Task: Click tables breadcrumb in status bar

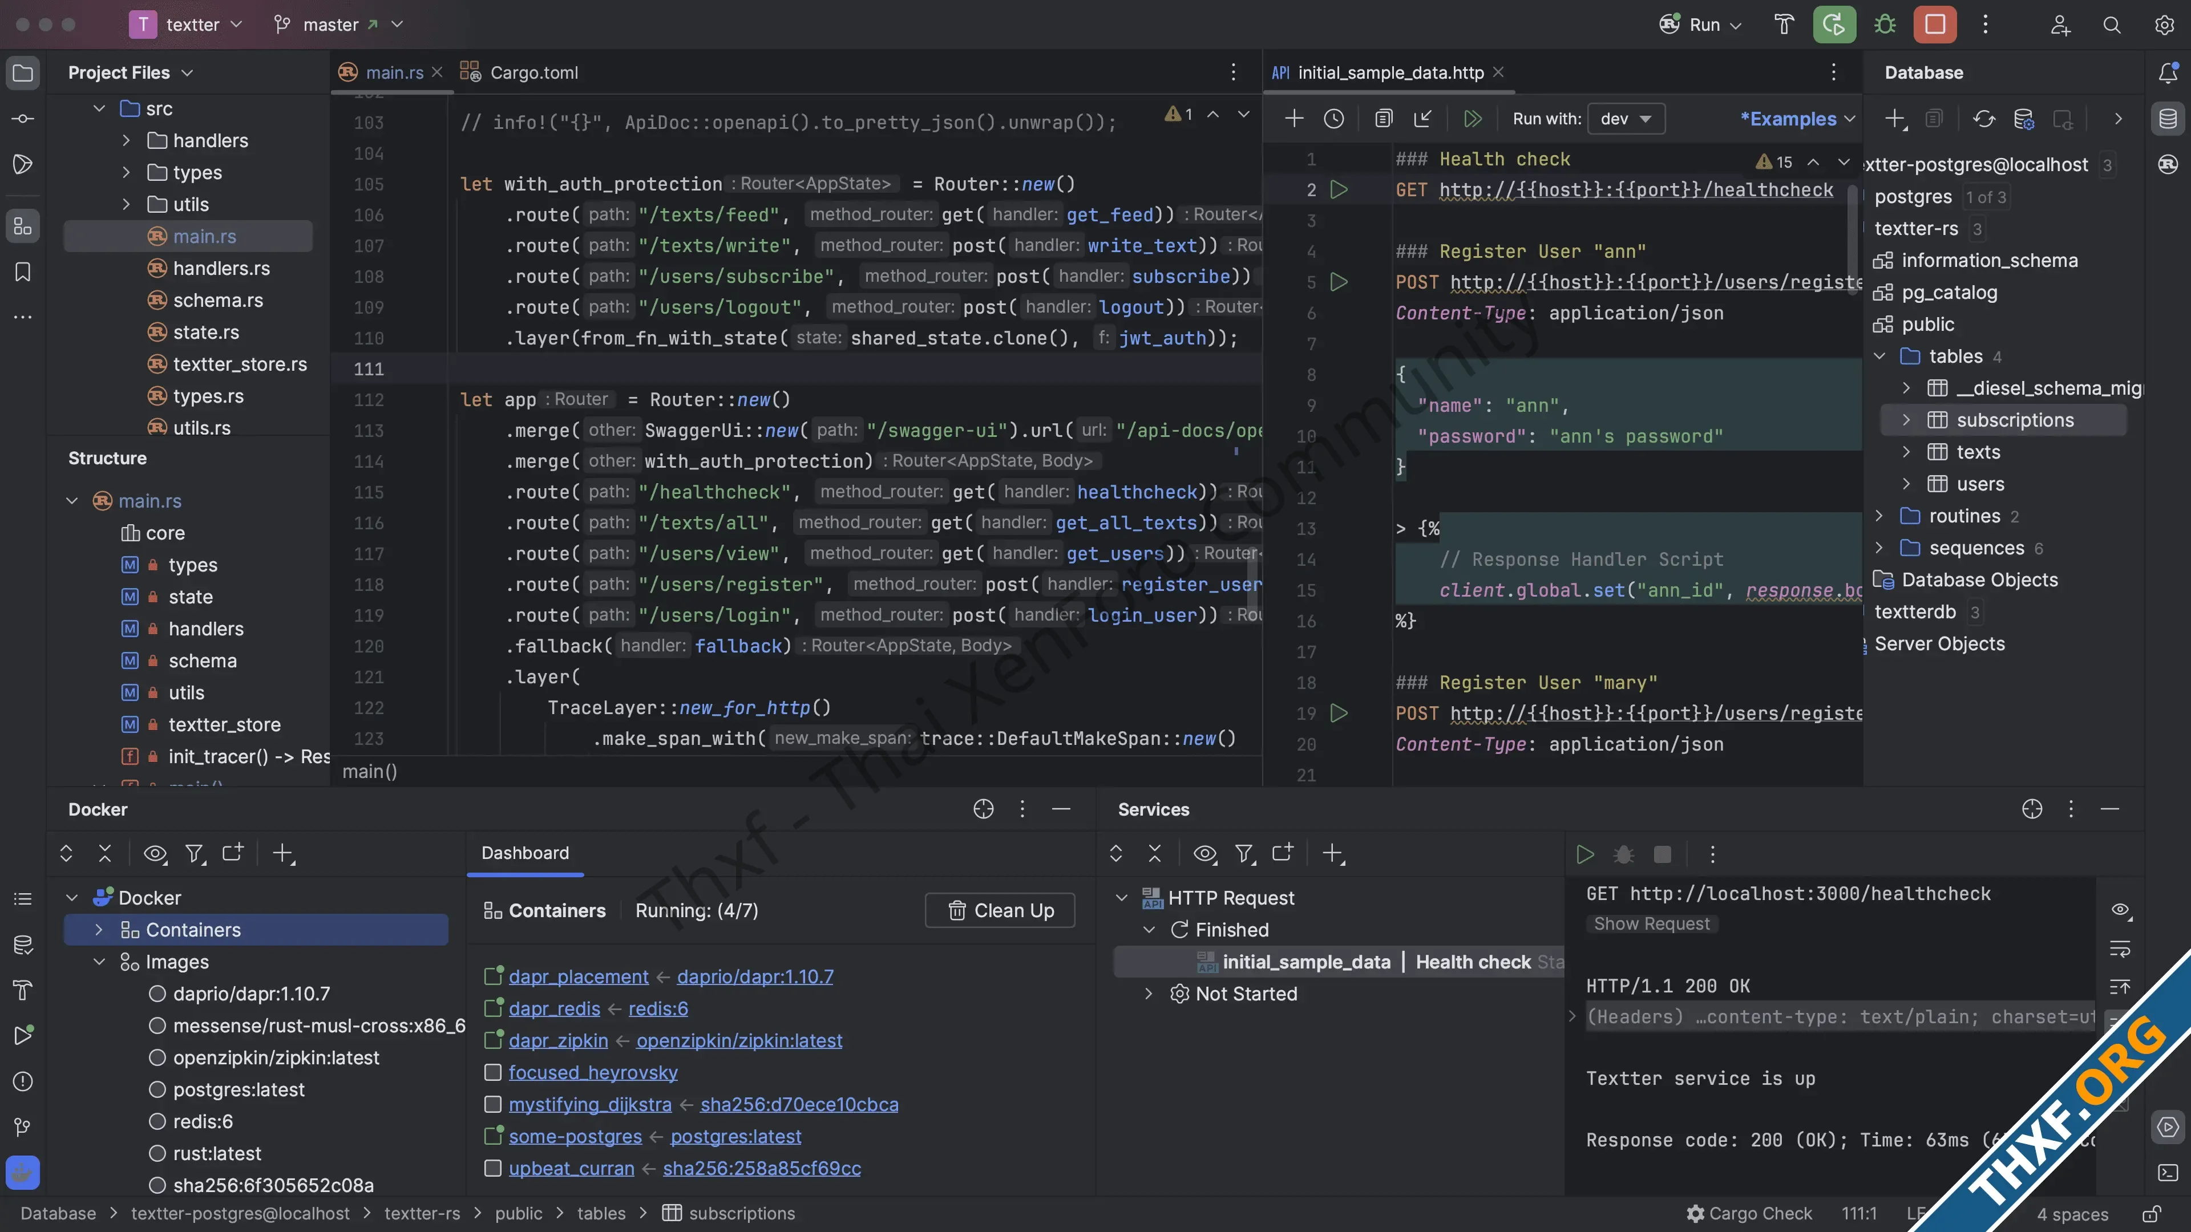Action: click(x=601, y=1214)
